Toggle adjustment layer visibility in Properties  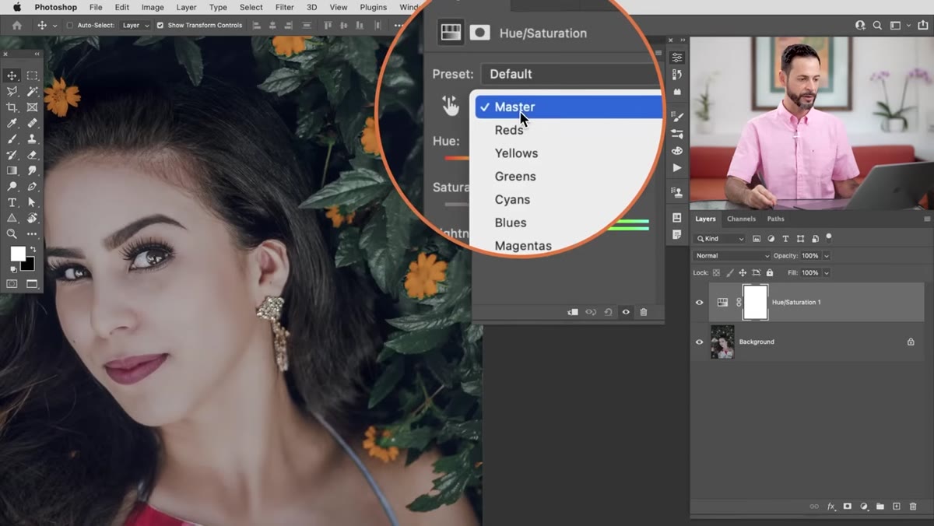pos(626,312)
